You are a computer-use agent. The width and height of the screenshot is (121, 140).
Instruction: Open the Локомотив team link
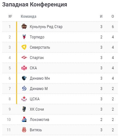39,120
